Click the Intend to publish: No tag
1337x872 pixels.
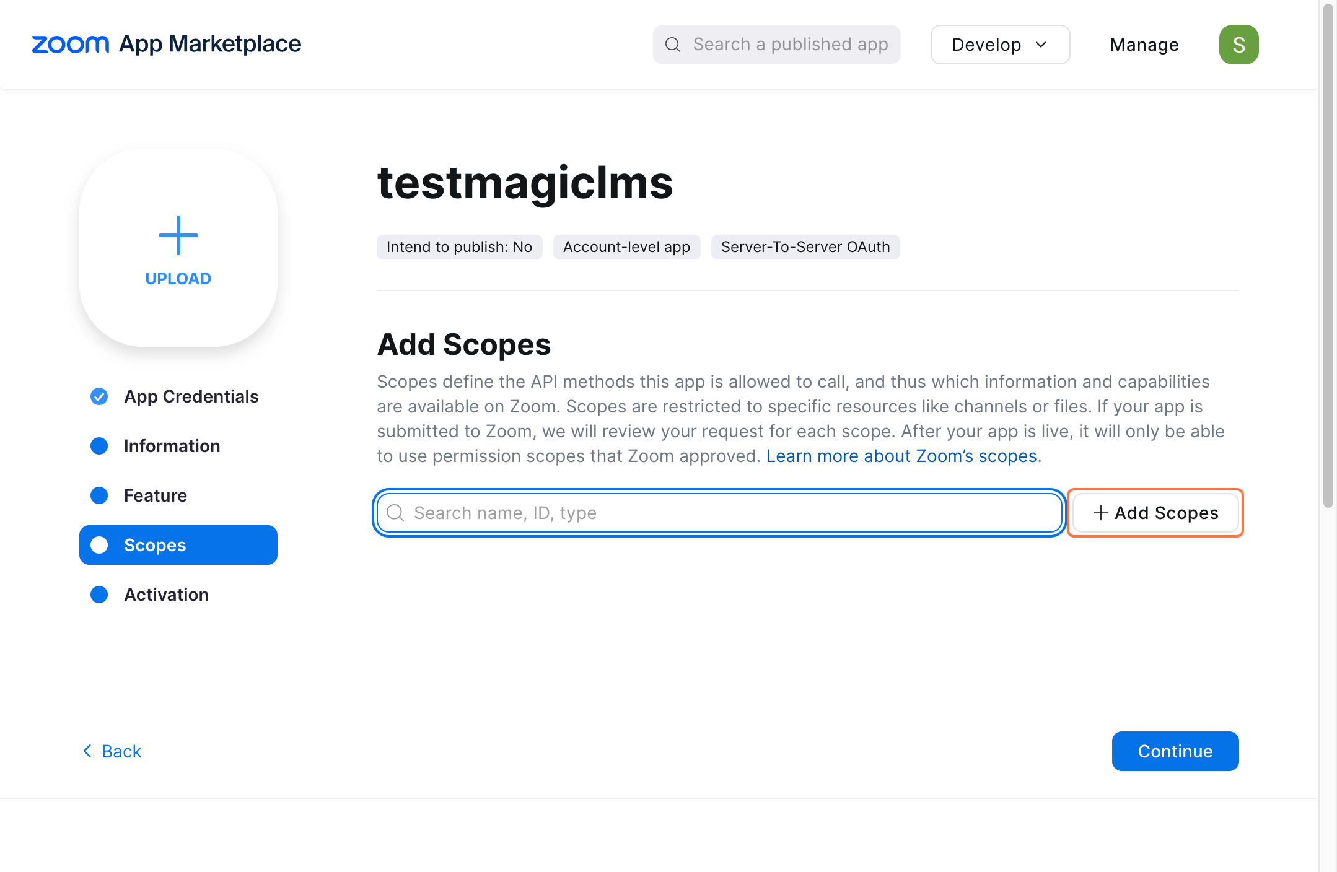tap(459, 247)
